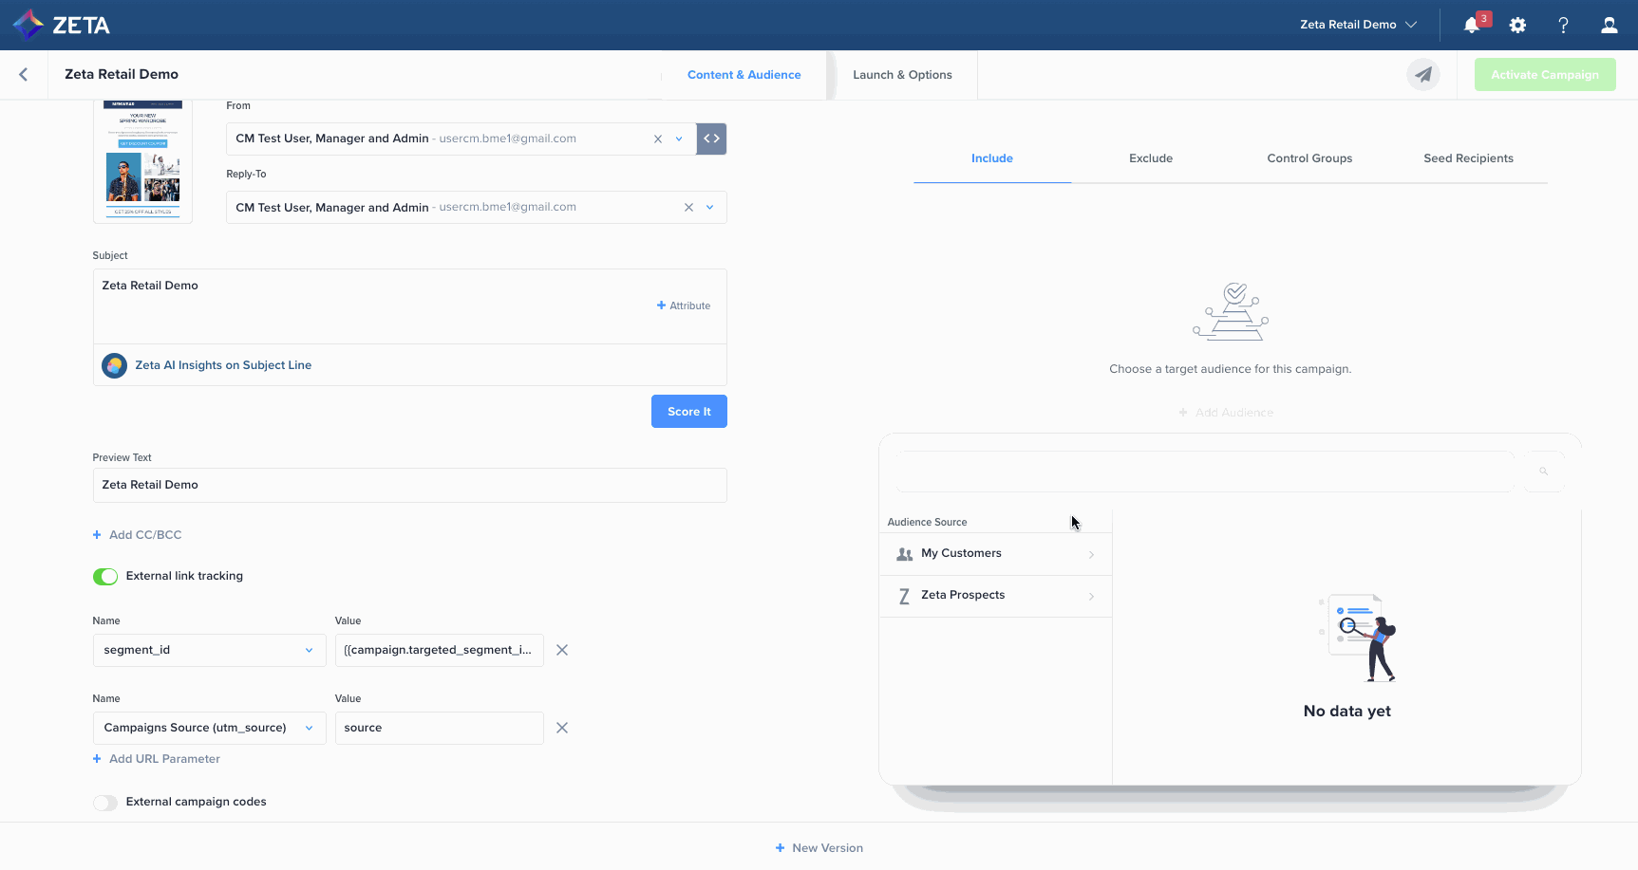The image size is (1638, 870).
Task: Click the Score It button
Action: [x=689, y=412]
